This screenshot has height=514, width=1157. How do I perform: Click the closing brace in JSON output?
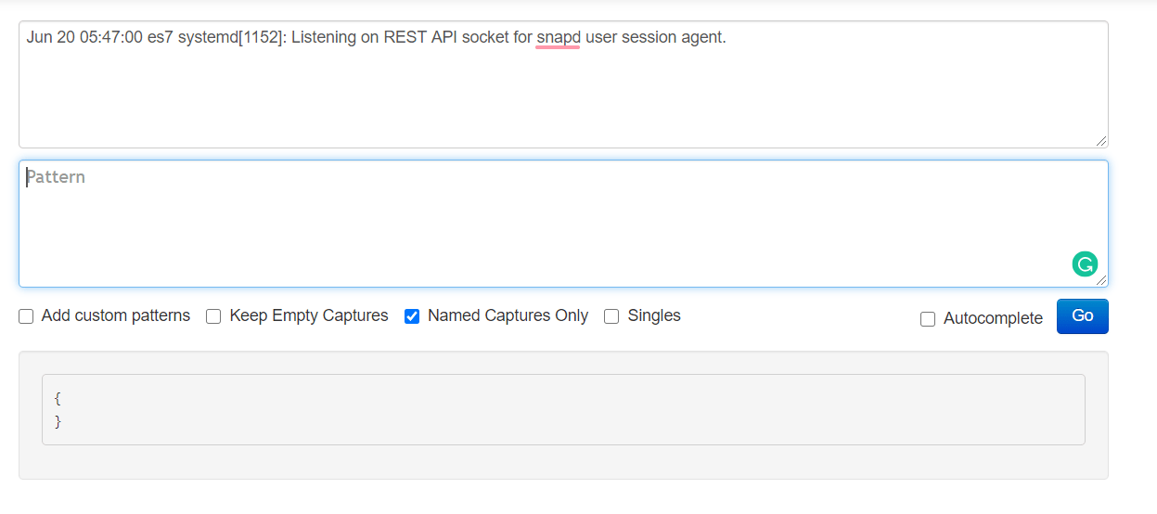[58, 421]
